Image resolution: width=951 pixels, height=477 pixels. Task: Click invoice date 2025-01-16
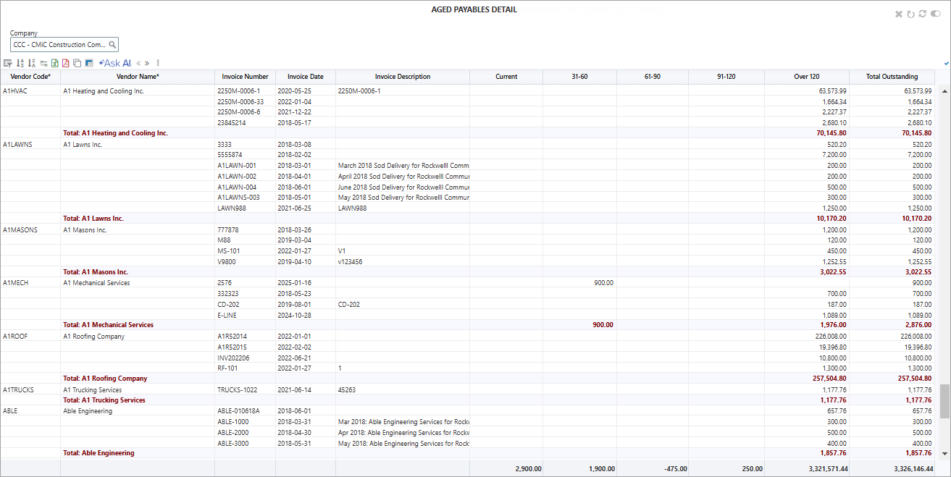point(294,283)
